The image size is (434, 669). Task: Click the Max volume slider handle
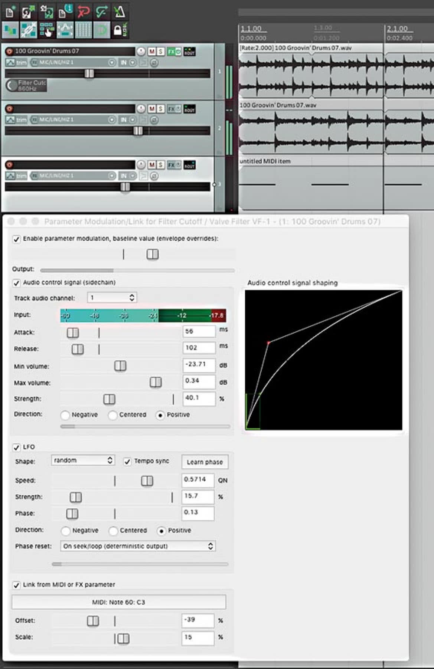point(156,383)
